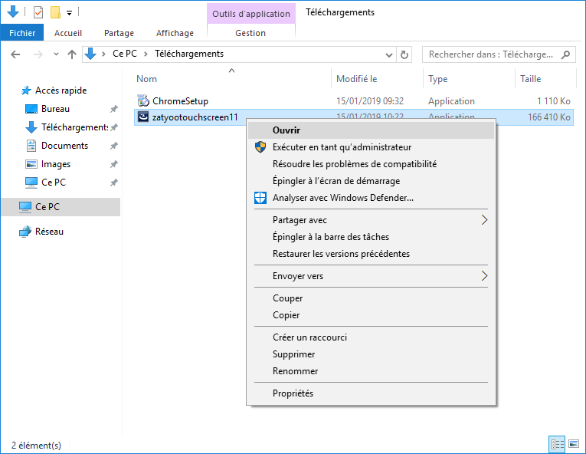Select Accès rapide in navigation pane
This screenshot has width=586, height=454.
tap(61, 90)
